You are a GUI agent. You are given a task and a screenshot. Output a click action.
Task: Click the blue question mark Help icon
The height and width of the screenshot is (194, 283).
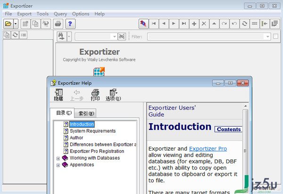70,24
